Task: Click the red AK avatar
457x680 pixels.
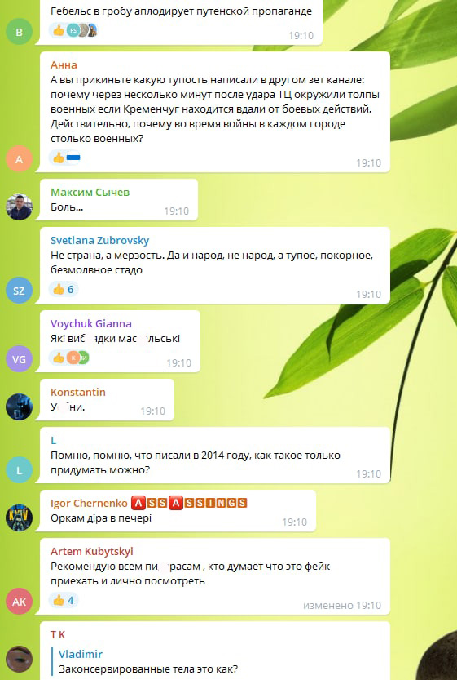Action: click(19, 601)
